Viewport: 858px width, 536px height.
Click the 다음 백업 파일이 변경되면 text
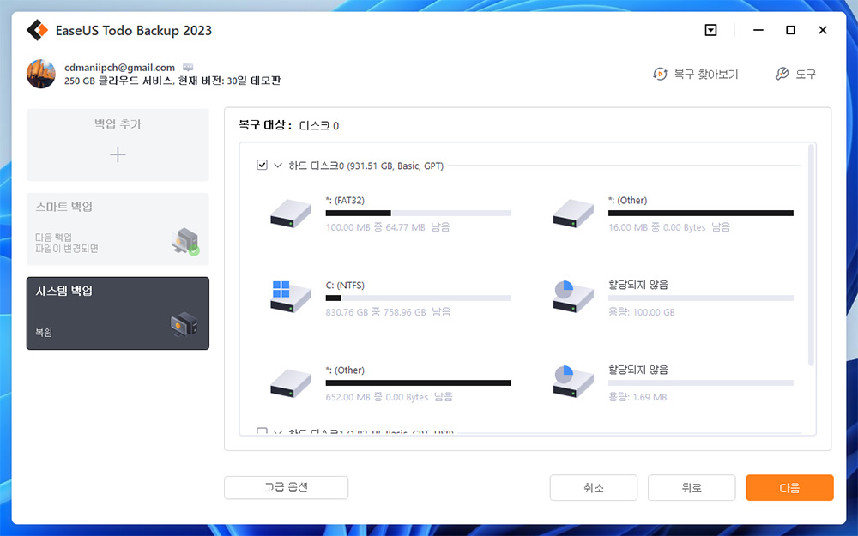pyautogui.click(x=67, y=243)
